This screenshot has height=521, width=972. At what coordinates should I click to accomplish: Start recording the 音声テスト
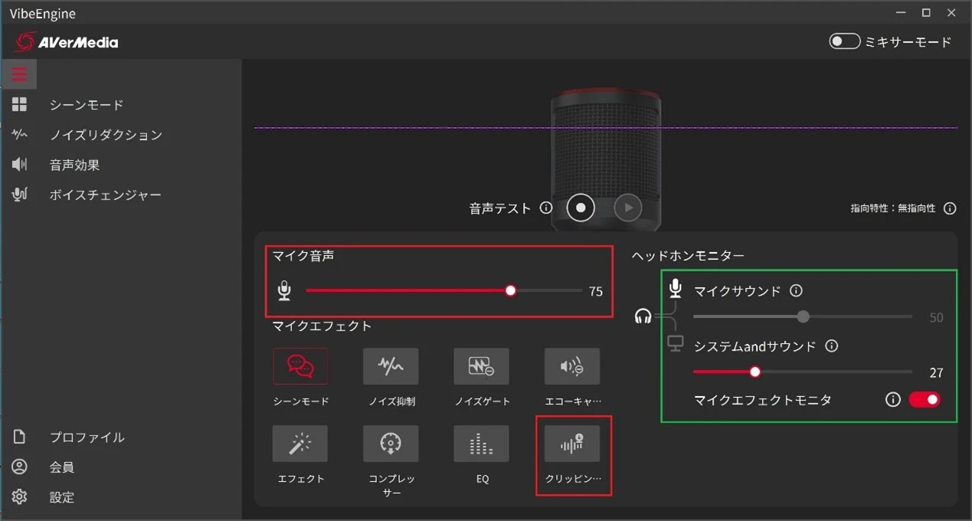[581, 207]
